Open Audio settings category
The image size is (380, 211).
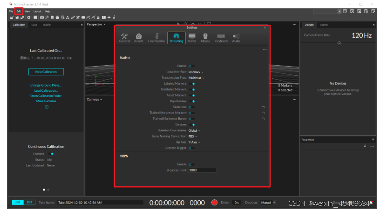[x=236, y=38]
